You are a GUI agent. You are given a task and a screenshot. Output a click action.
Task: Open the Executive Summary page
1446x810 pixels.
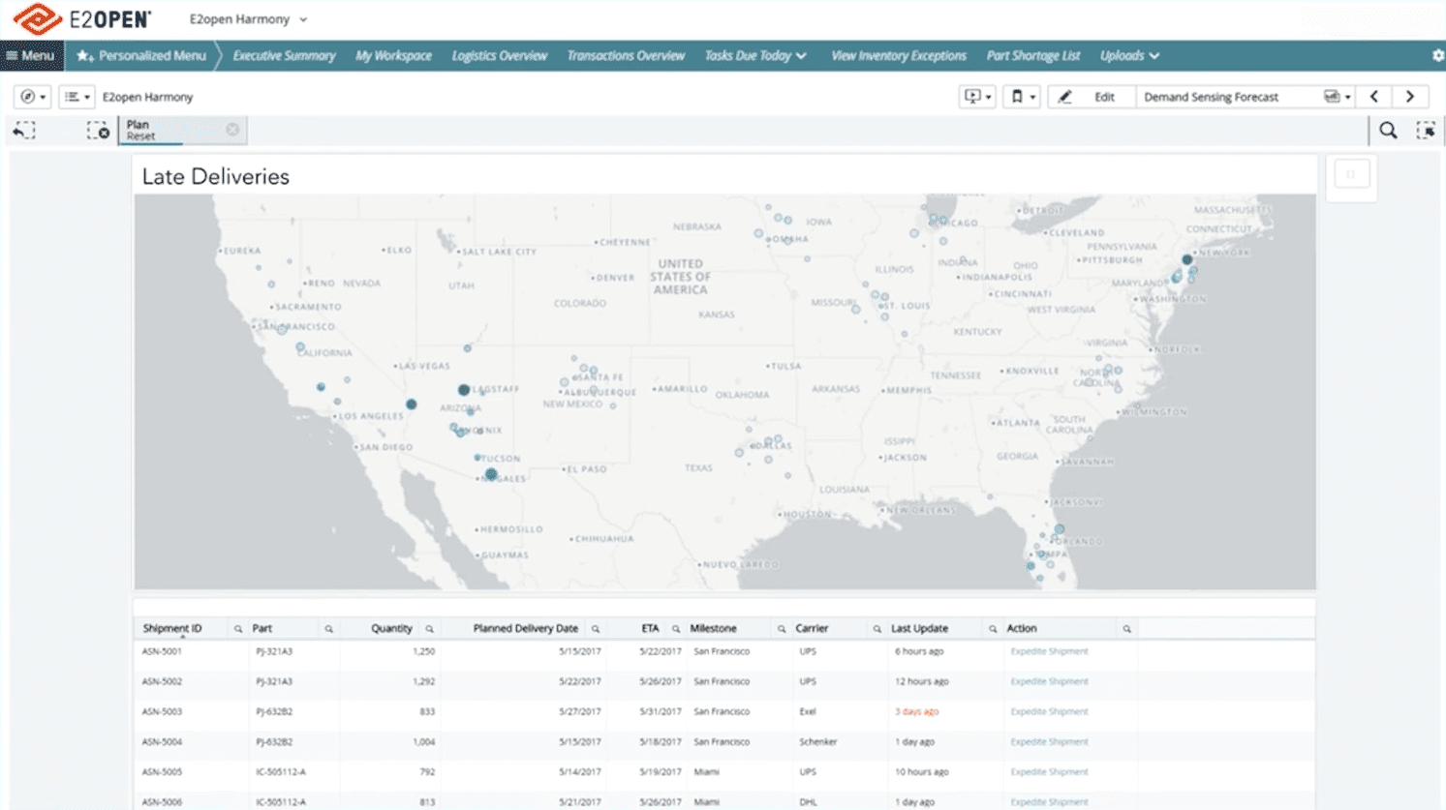tap(283, 55)
